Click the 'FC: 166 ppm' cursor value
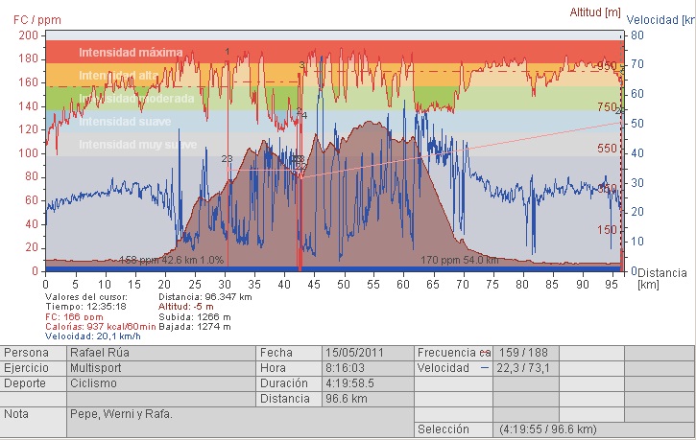This screenshot has height=440, width=696. pyautogui.click(x=74, y=317)
